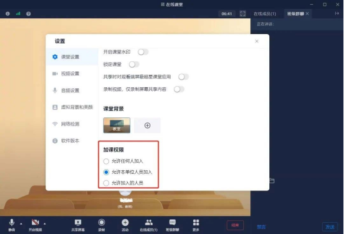Click the red End class button
Screen dimensions: 344x234
[235, 225]
